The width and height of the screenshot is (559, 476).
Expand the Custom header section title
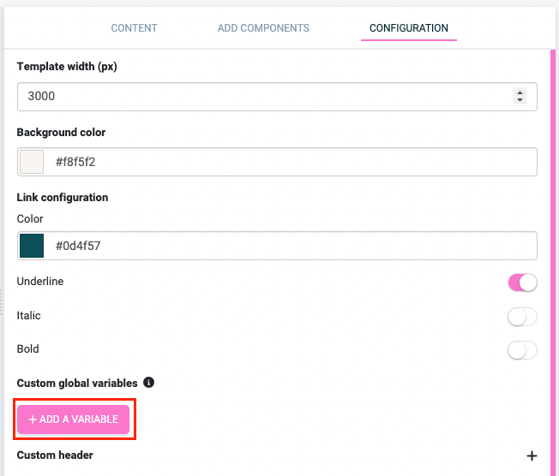click(x=55, y=455)
